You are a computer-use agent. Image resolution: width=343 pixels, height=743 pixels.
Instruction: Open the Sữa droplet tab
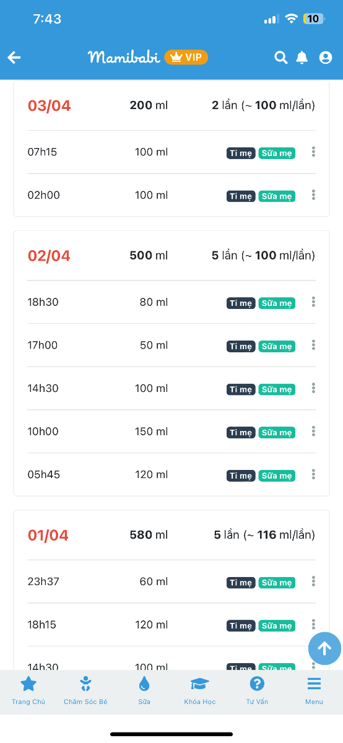coord(144,690)
